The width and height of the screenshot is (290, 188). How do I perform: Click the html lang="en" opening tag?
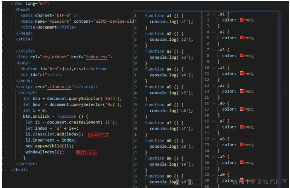click(x=30, y=4)
